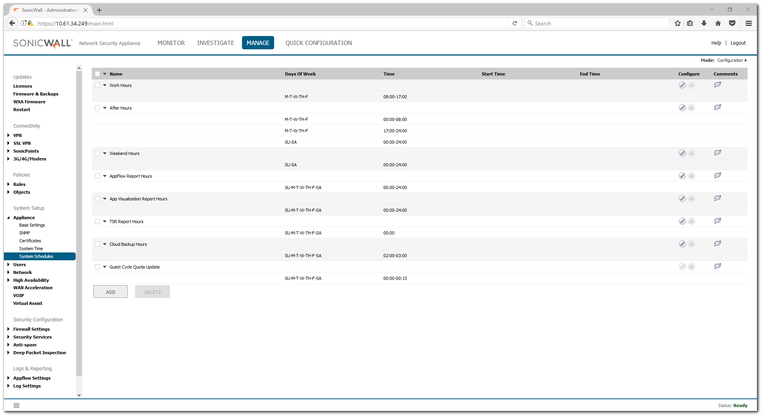Click the Logout link

(738, 43)
